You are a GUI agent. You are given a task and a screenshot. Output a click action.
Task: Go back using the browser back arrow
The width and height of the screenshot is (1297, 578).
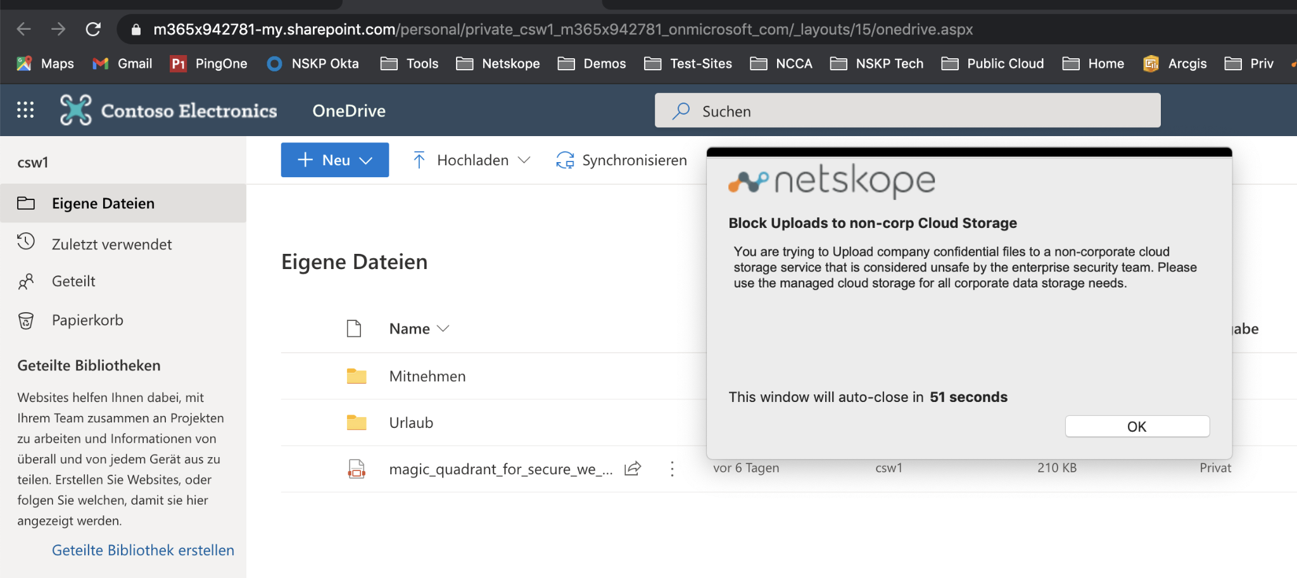[x=24, y=29]
